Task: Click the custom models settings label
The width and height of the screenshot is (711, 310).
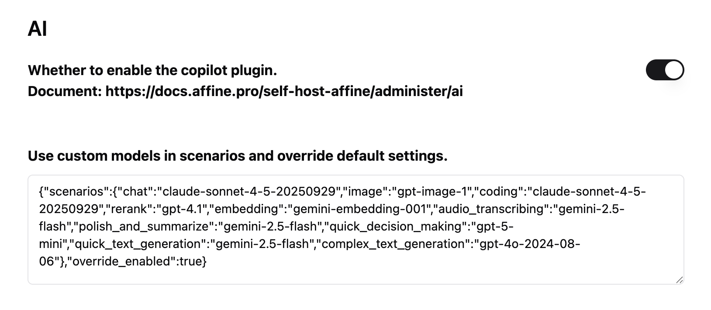Action: [x=238, y=156]
